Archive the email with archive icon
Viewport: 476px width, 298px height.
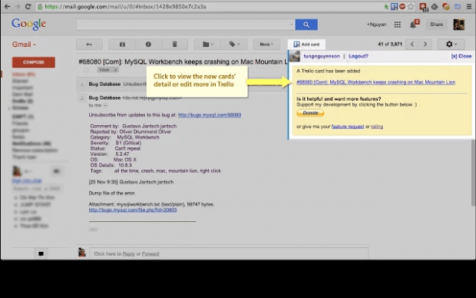coord(122,45)
